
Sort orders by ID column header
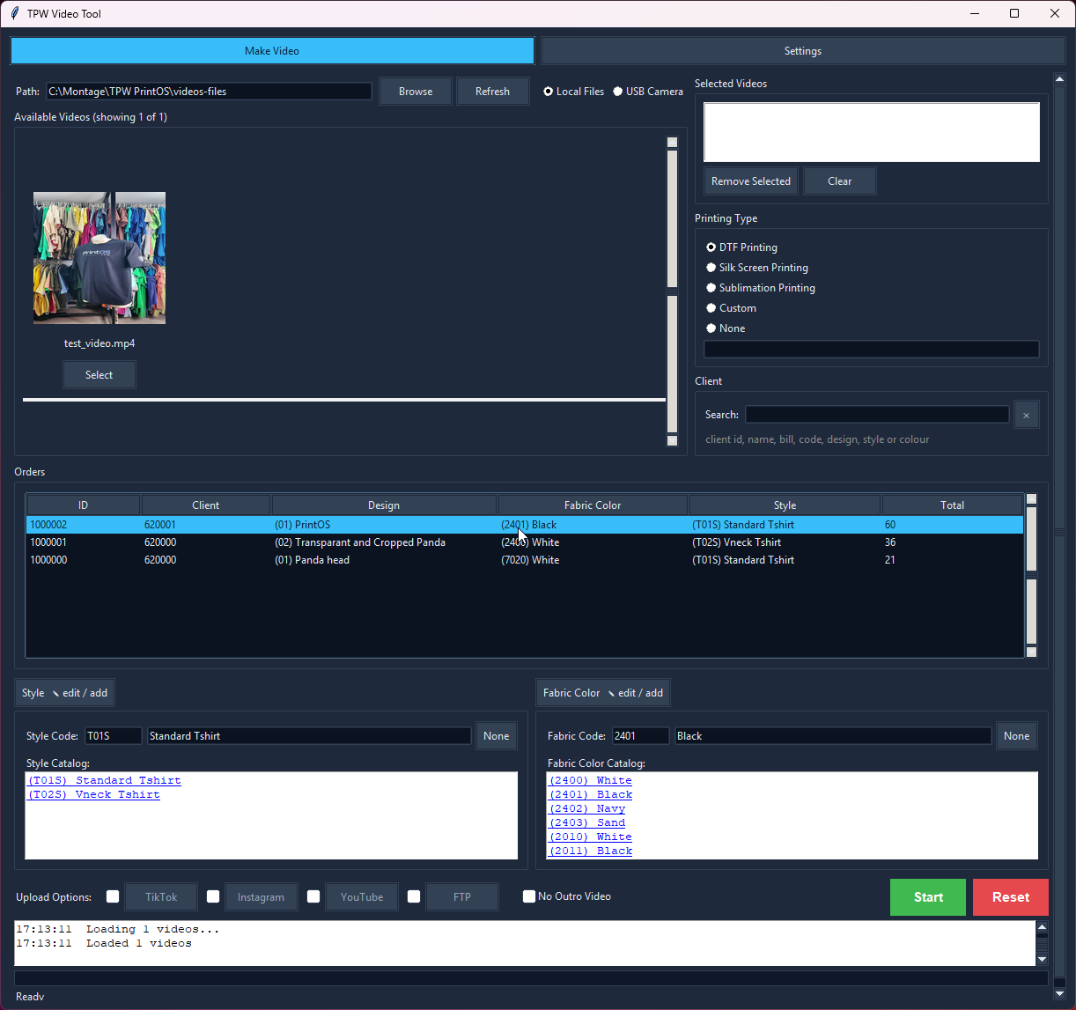84,505
